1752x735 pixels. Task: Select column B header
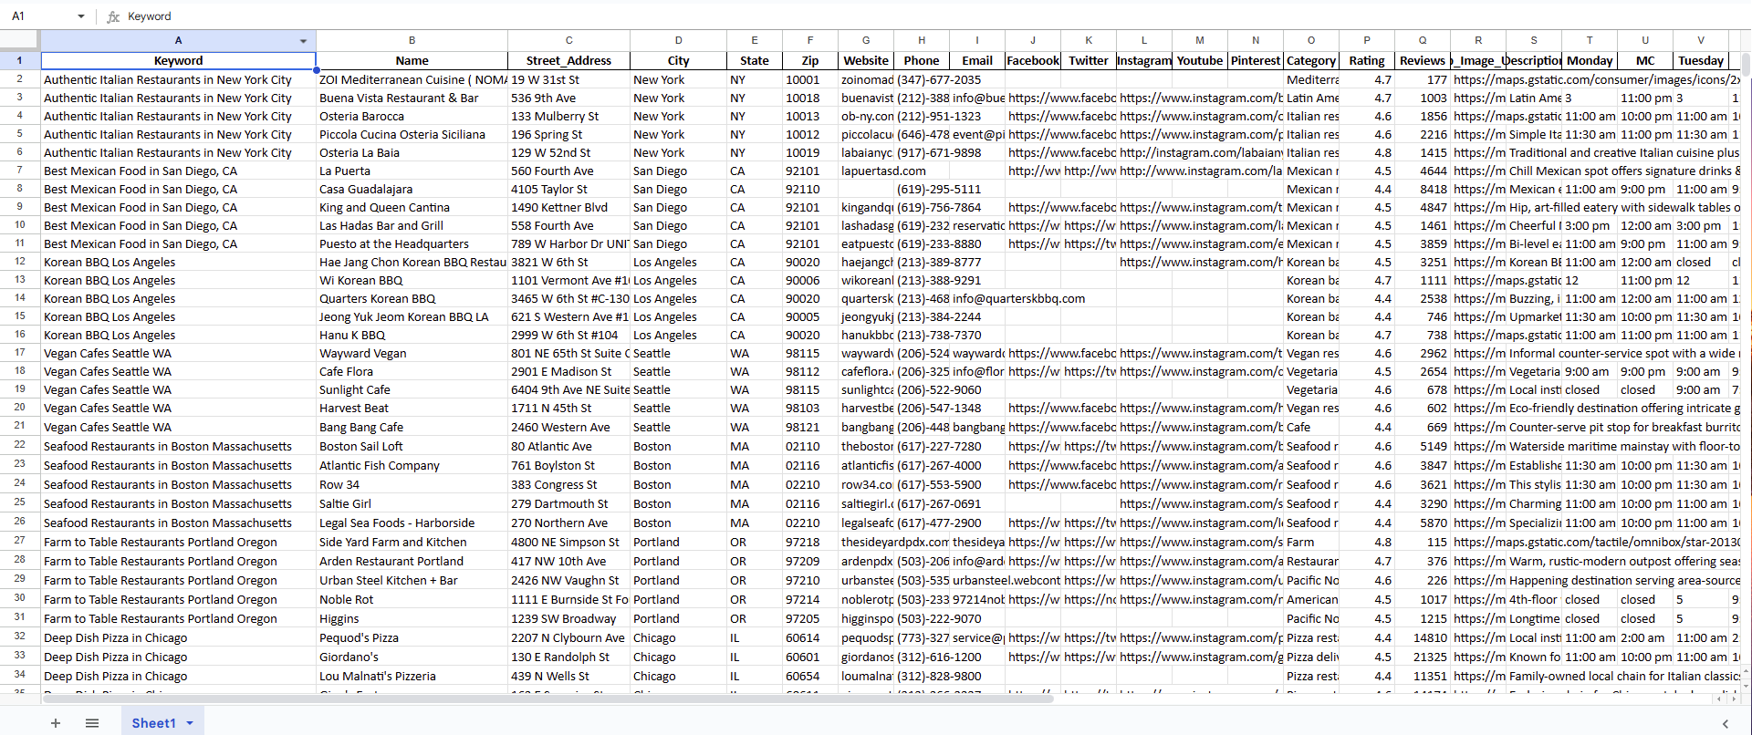coord(412,41)
